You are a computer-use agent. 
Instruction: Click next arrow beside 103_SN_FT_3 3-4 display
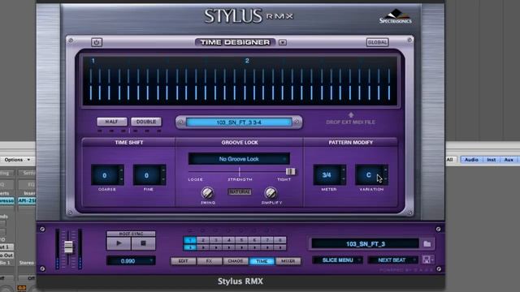[297, 122]
